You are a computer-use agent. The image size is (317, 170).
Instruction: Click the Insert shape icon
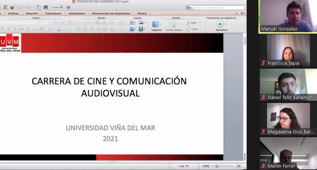[x=132, y=29]
